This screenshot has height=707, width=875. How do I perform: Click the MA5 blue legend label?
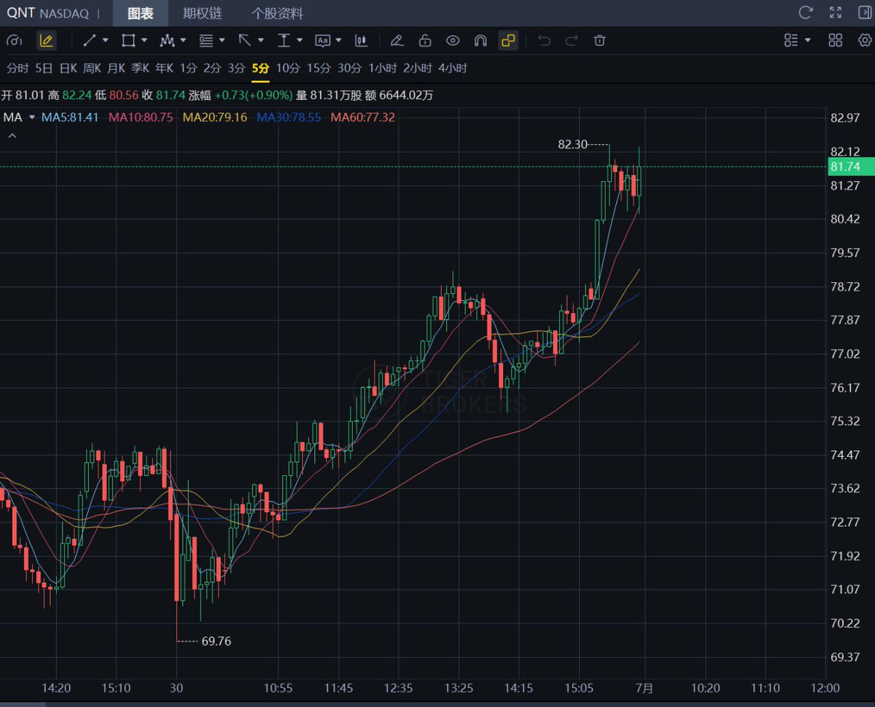coord(70,117)
